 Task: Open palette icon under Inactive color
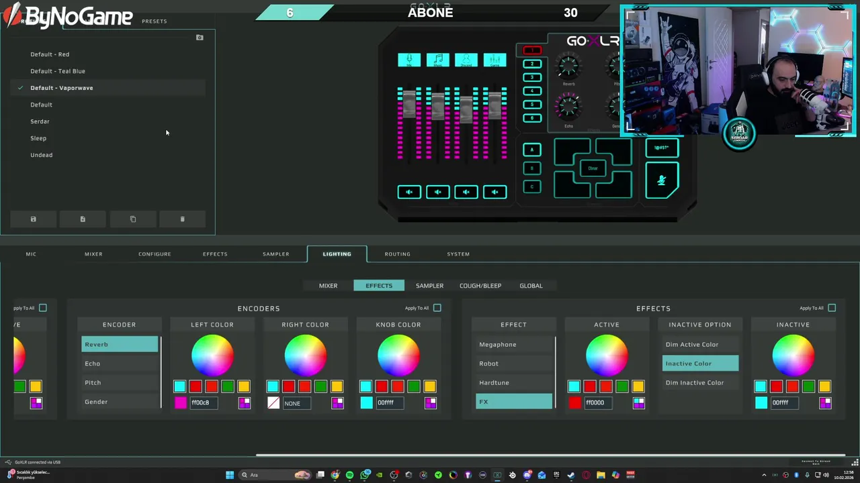tap(825, 402)
